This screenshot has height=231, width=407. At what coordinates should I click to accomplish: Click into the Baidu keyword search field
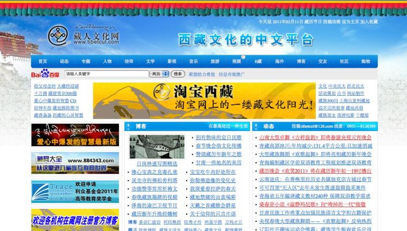click(x=105, y=74)
